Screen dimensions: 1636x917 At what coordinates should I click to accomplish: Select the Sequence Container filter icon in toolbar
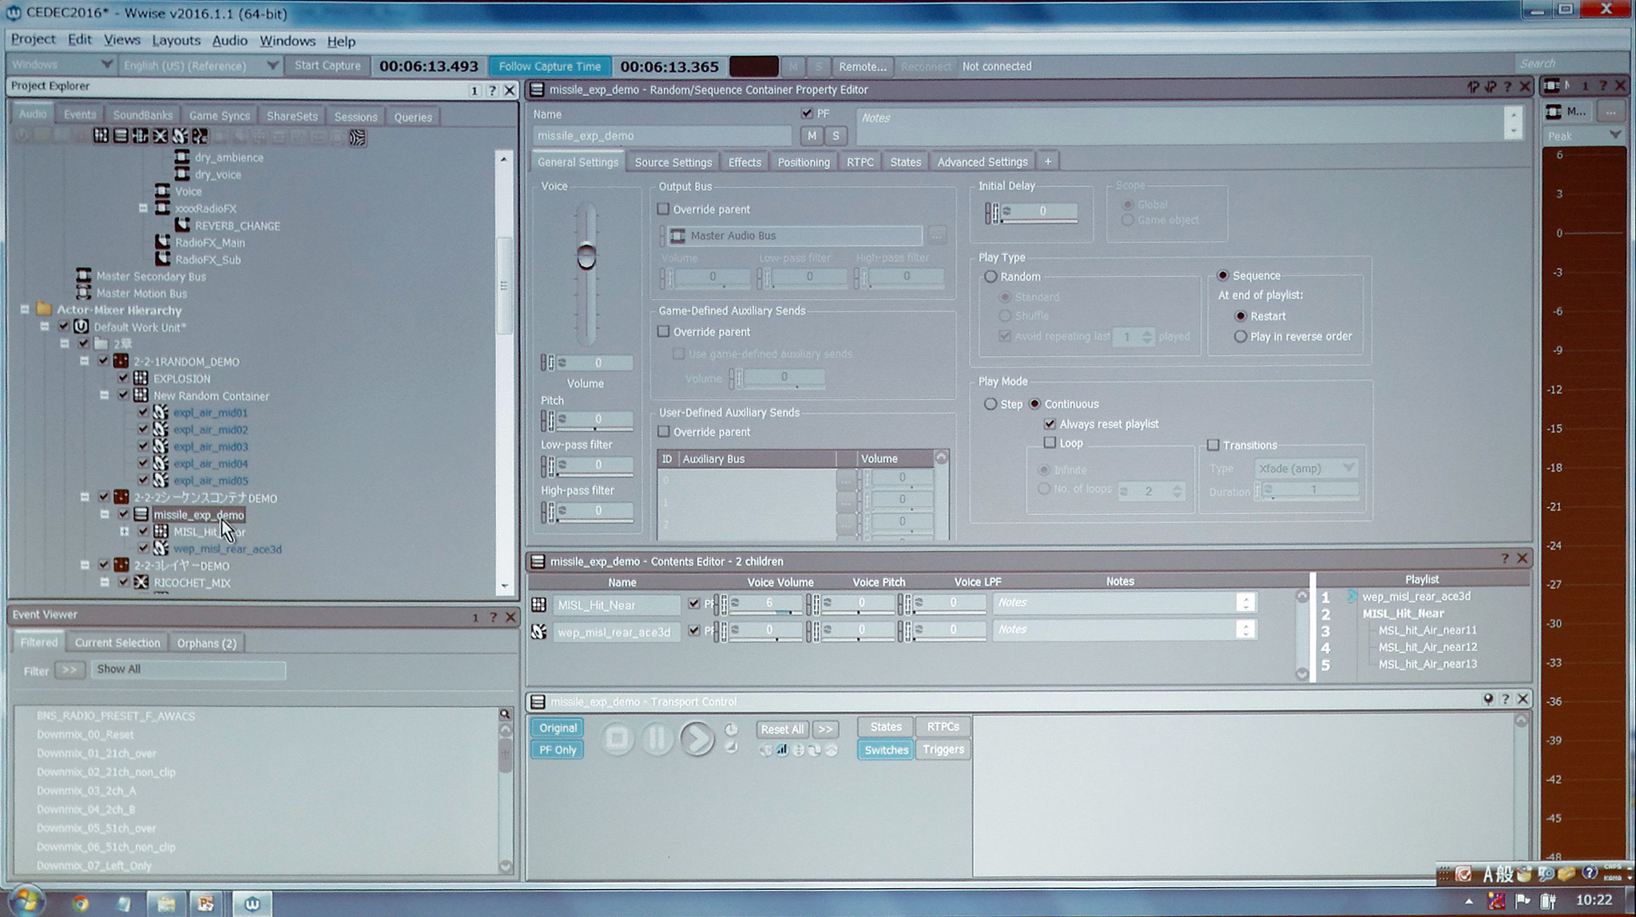[x=121, y=137]
